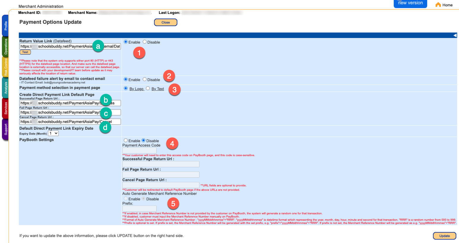Click the "Payment method selection in payment page" label

[x=60, y=88]
